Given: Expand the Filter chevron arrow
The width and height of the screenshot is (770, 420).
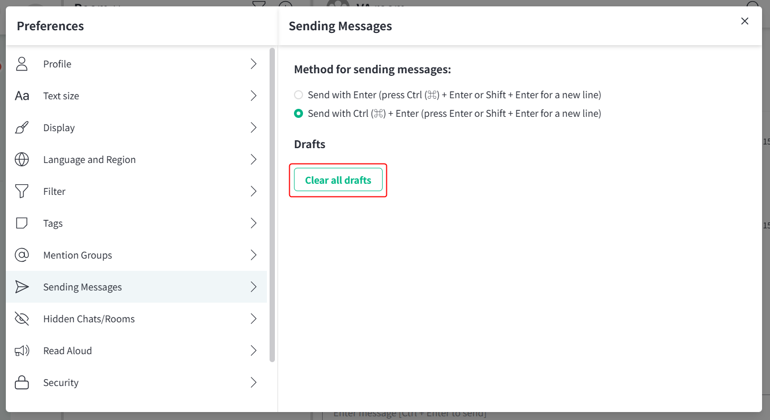Looking at the screenshot, I should pos(254,191).
